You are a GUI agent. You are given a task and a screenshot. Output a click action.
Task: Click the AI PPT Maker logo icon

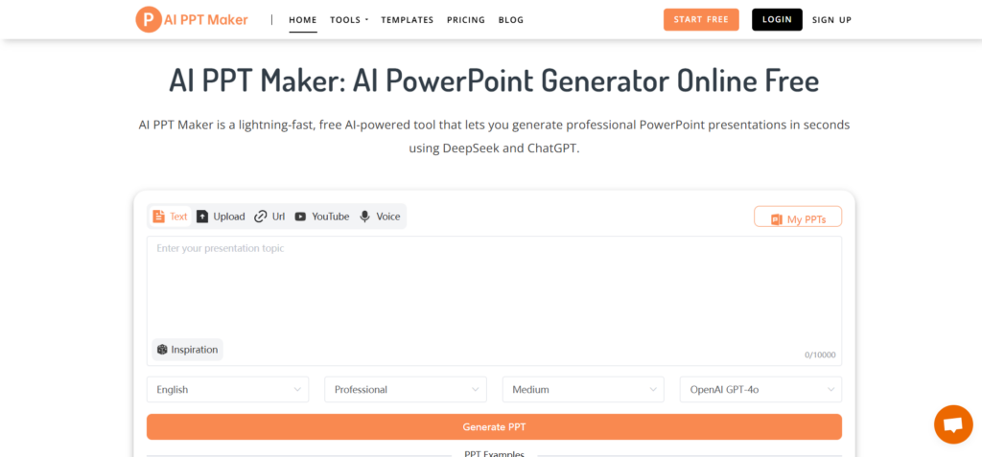click(149, 19)
